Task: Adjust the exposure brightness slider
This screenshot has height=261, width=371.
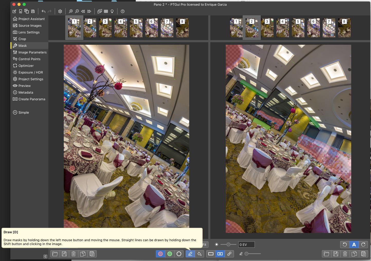Action: click(228, 245)
